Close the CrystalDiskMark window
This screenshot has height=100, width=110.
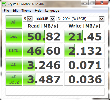coord(102,3)
